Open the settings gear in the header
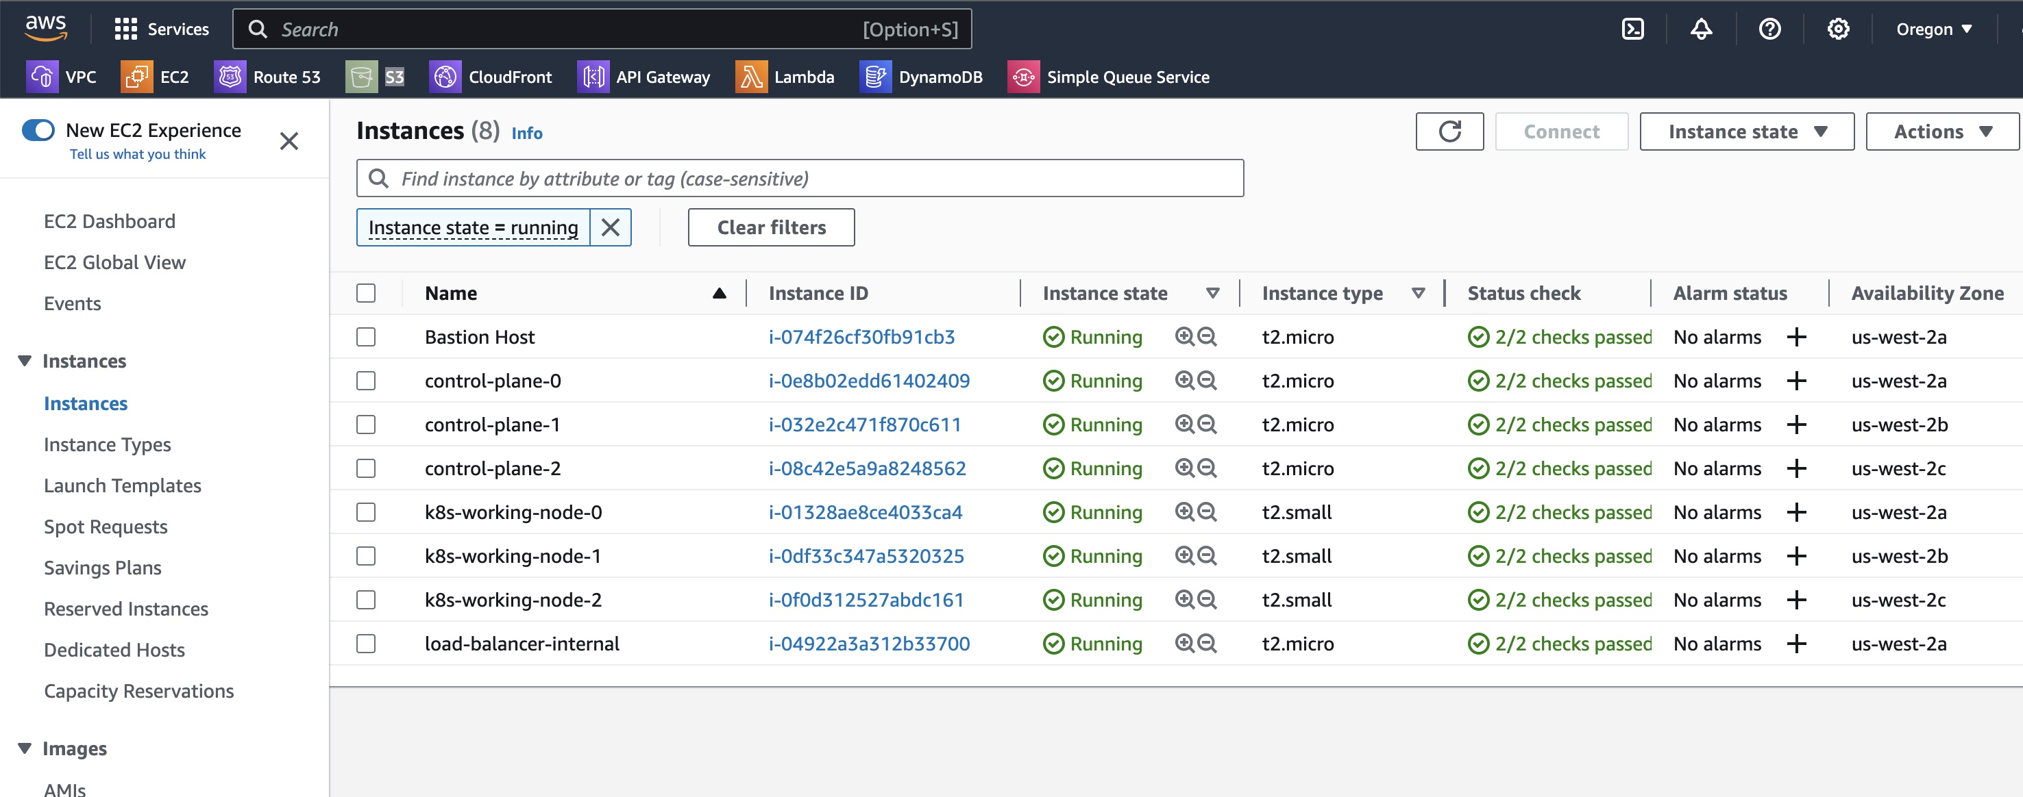This screenshot has height=797, width=2023. point(1838,29)
